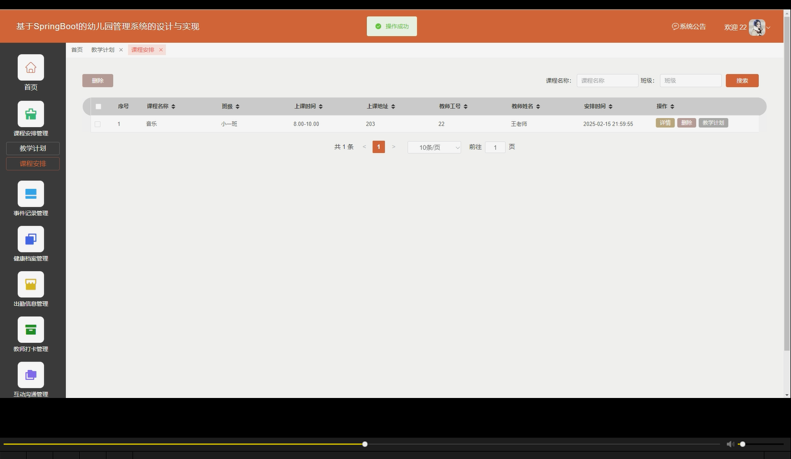The height and width of the screenshot is (459, 791).
Task: Click the 203 address cell
Action: pyautogui.click(x=370, y=124)
